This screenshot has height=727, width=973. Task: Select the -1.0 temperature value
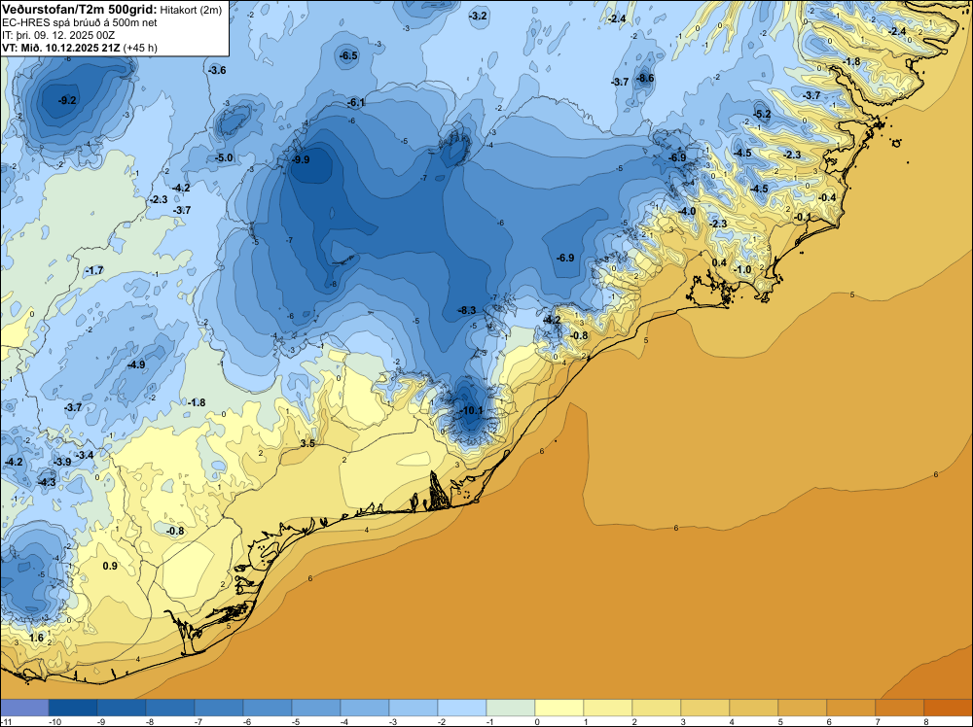point(742,269)
